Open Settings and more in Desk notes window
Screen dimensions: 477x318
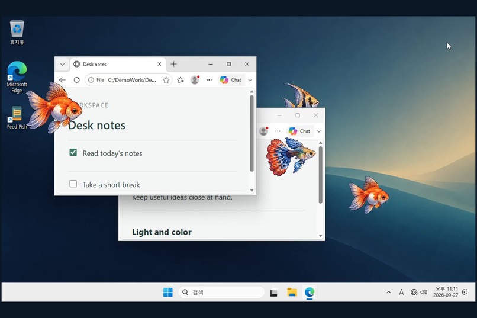pyautogui.click(x=209, y=80)
